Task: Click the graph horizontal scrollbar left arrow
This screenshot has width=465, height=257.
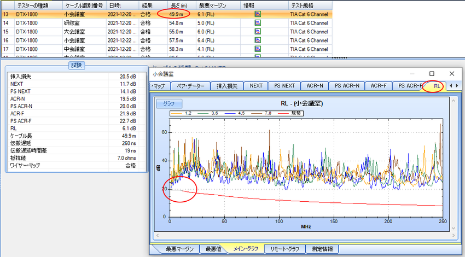Action: (x=158, y=235)
